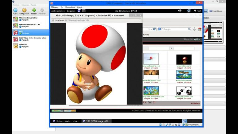Select KALI Video (Antes de instalar xplico)
The height and width of the screenshot is (134, 238).
[30, 39]
